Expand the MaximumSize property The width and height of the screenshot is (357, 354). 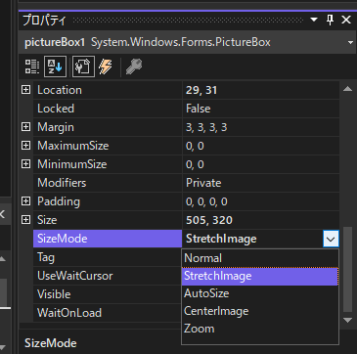25,146
